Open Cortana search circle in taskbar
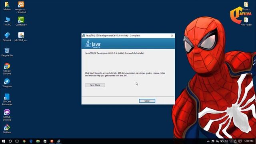 [x=10, y=141]
